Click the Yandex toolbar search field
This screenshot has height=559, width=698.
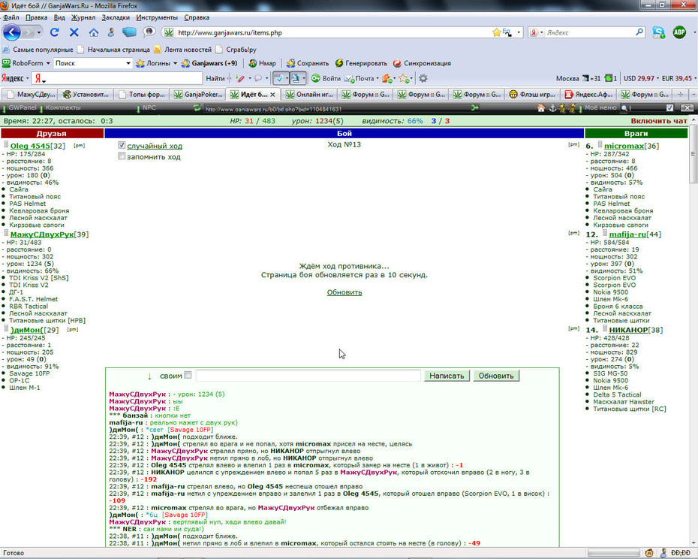(118, 78)
